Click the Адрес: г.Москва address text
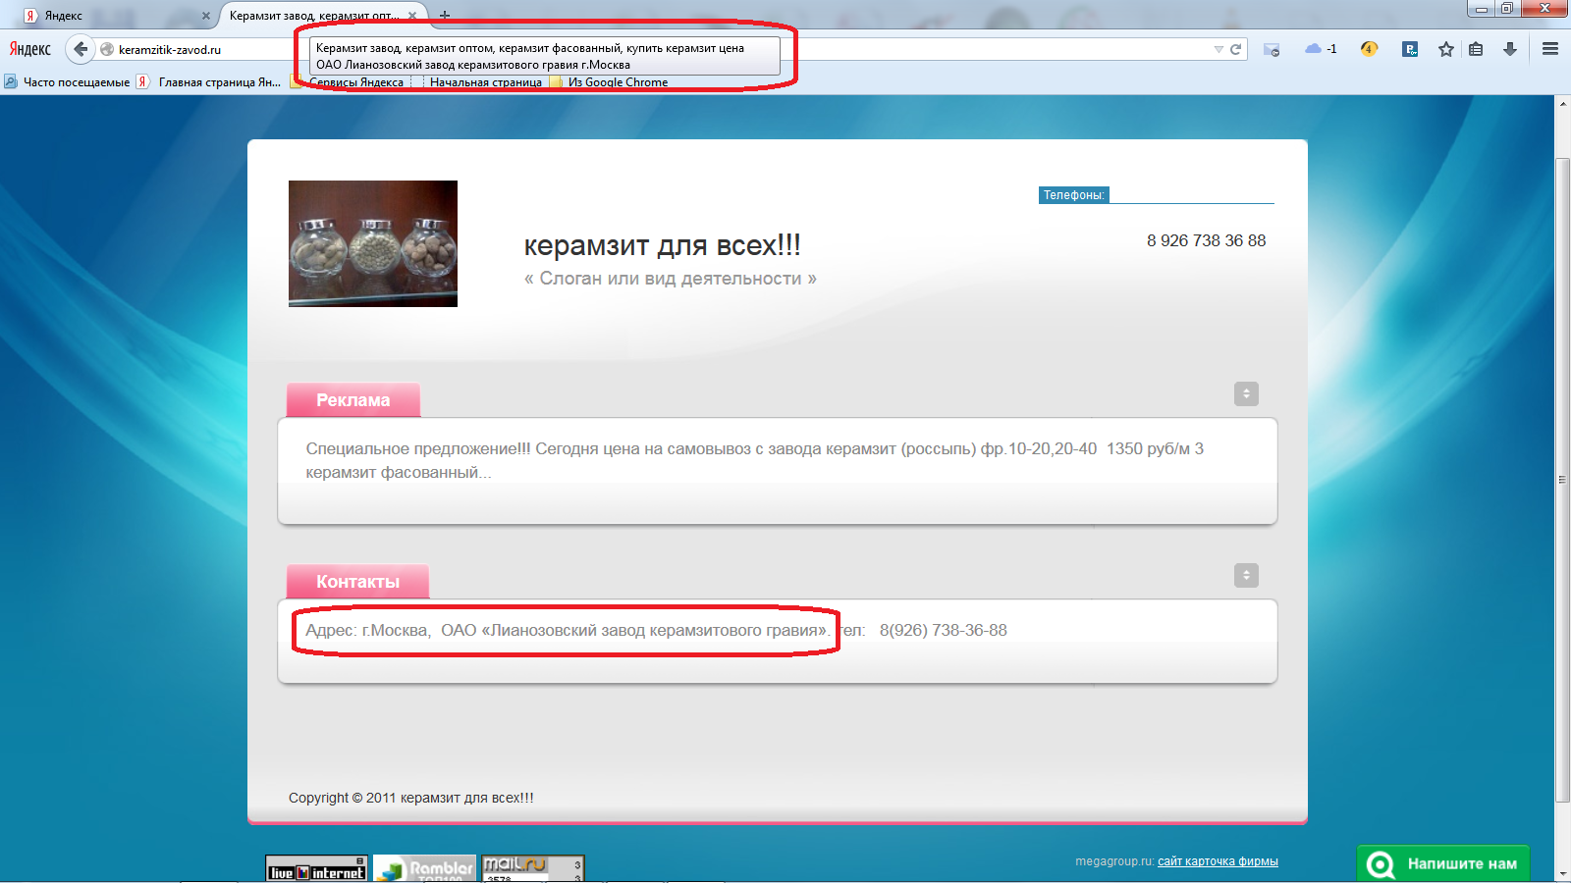Image resolution: width=1571 pixels, height=883 pixels. [568, 630]
